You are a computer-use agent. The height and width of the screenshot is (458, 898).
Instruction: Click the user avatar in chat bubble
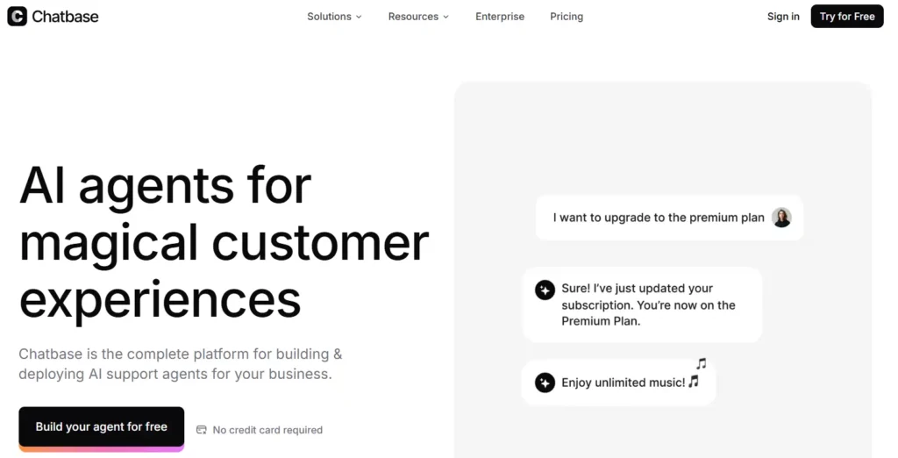781,218
